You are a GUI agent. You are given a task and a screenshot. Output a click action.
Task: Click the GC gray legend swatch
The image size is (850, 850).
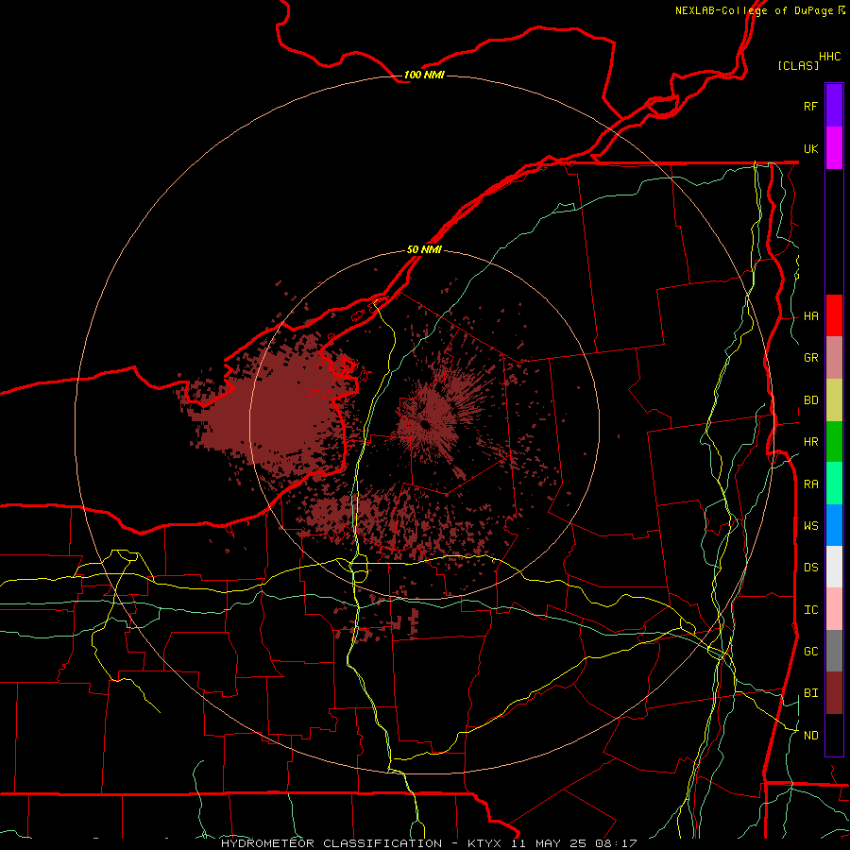pos(834,651)
